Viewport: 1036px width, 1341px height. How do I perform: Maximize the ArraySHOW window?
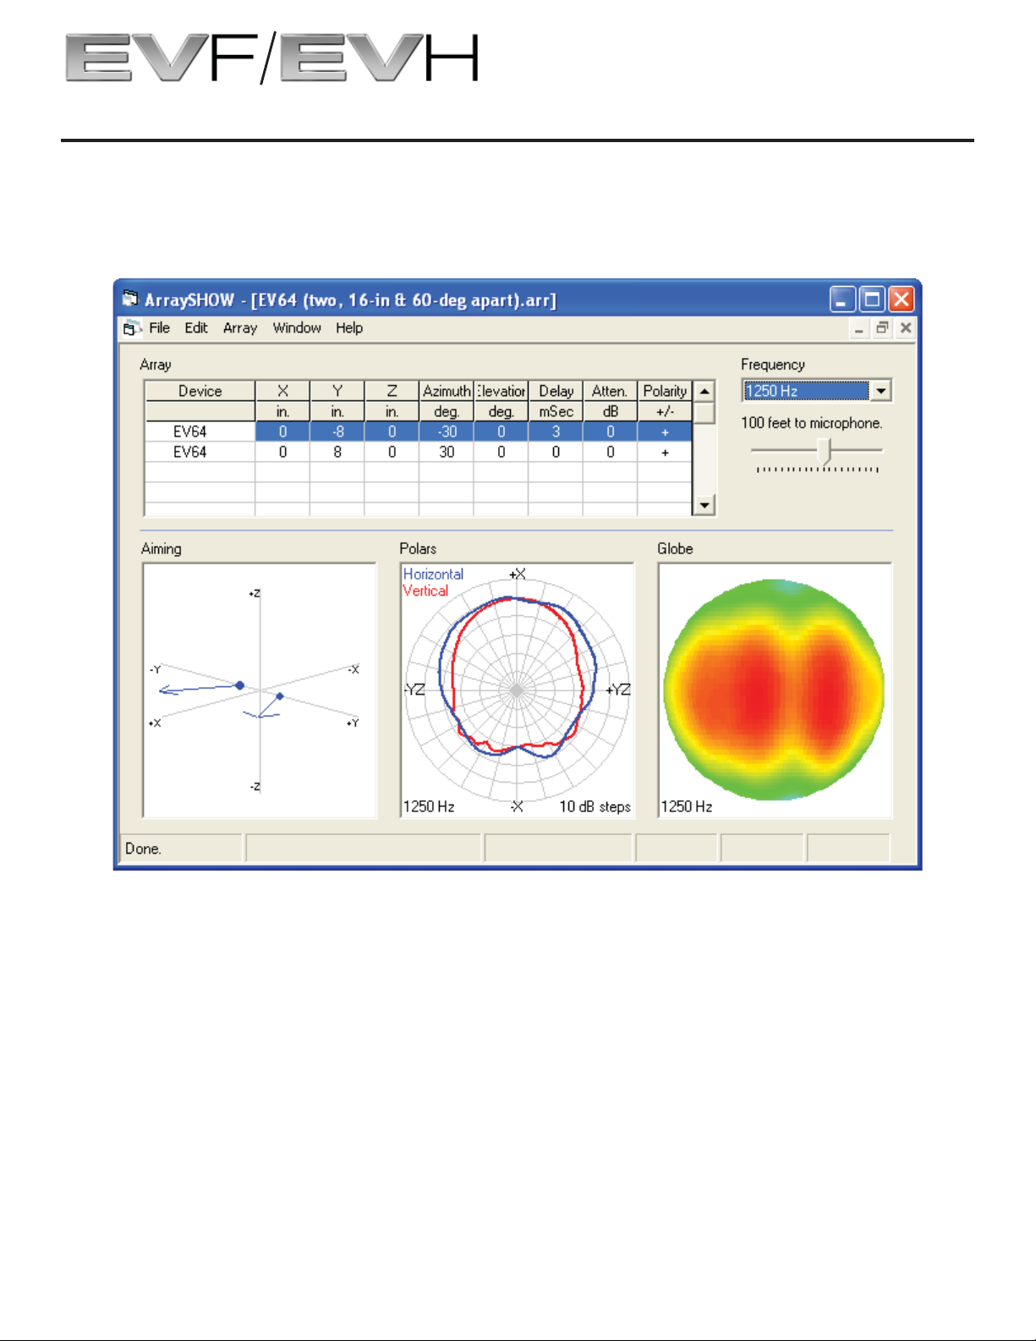click(x=871, y=299)
